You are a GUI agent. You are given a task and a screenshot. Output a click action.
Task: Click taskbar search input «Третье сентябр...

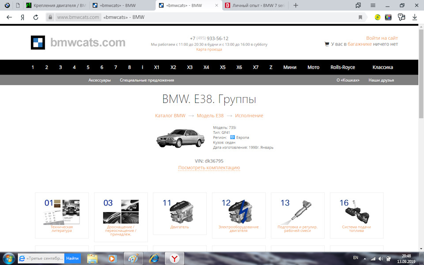click(41, 258)
